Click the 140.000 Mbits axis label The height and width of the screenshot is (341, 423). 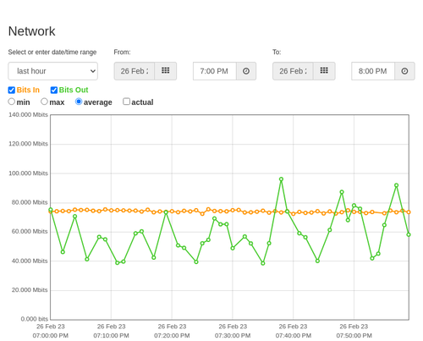[x=28, y=114]
